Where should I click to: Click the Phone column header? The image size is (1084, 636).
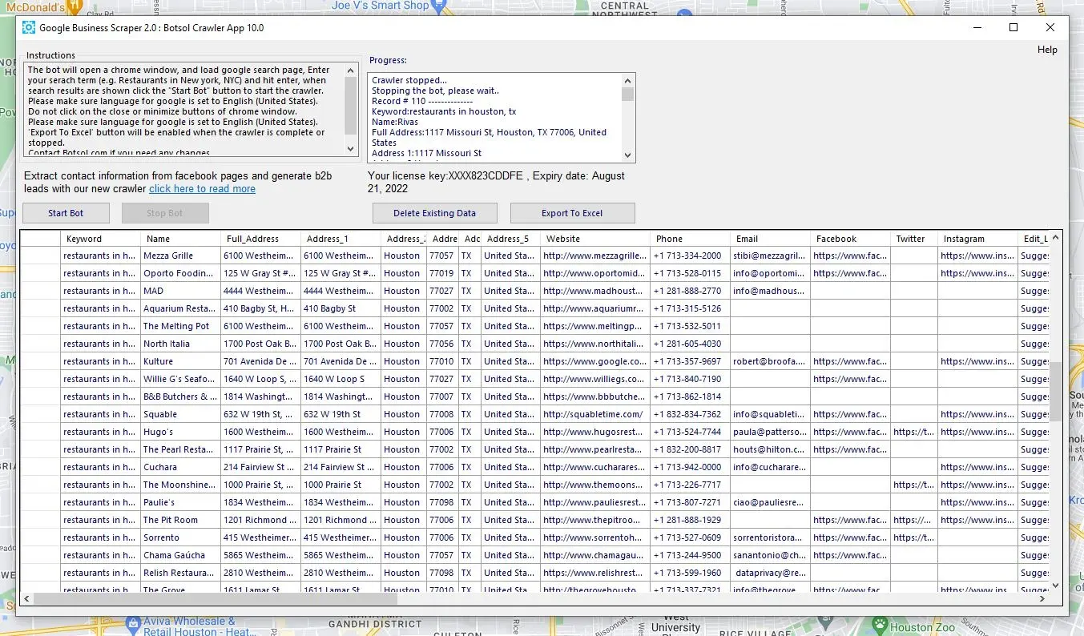point(691,239)
